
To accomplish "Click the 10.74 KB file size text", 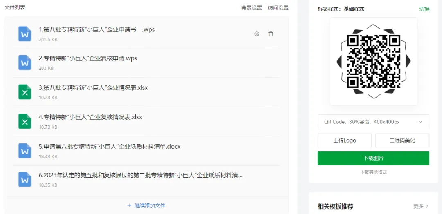I will [48, 98].
